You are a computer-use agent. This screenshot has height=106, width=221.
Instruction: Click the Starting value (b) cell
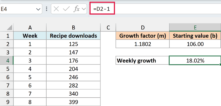(195, 36)
